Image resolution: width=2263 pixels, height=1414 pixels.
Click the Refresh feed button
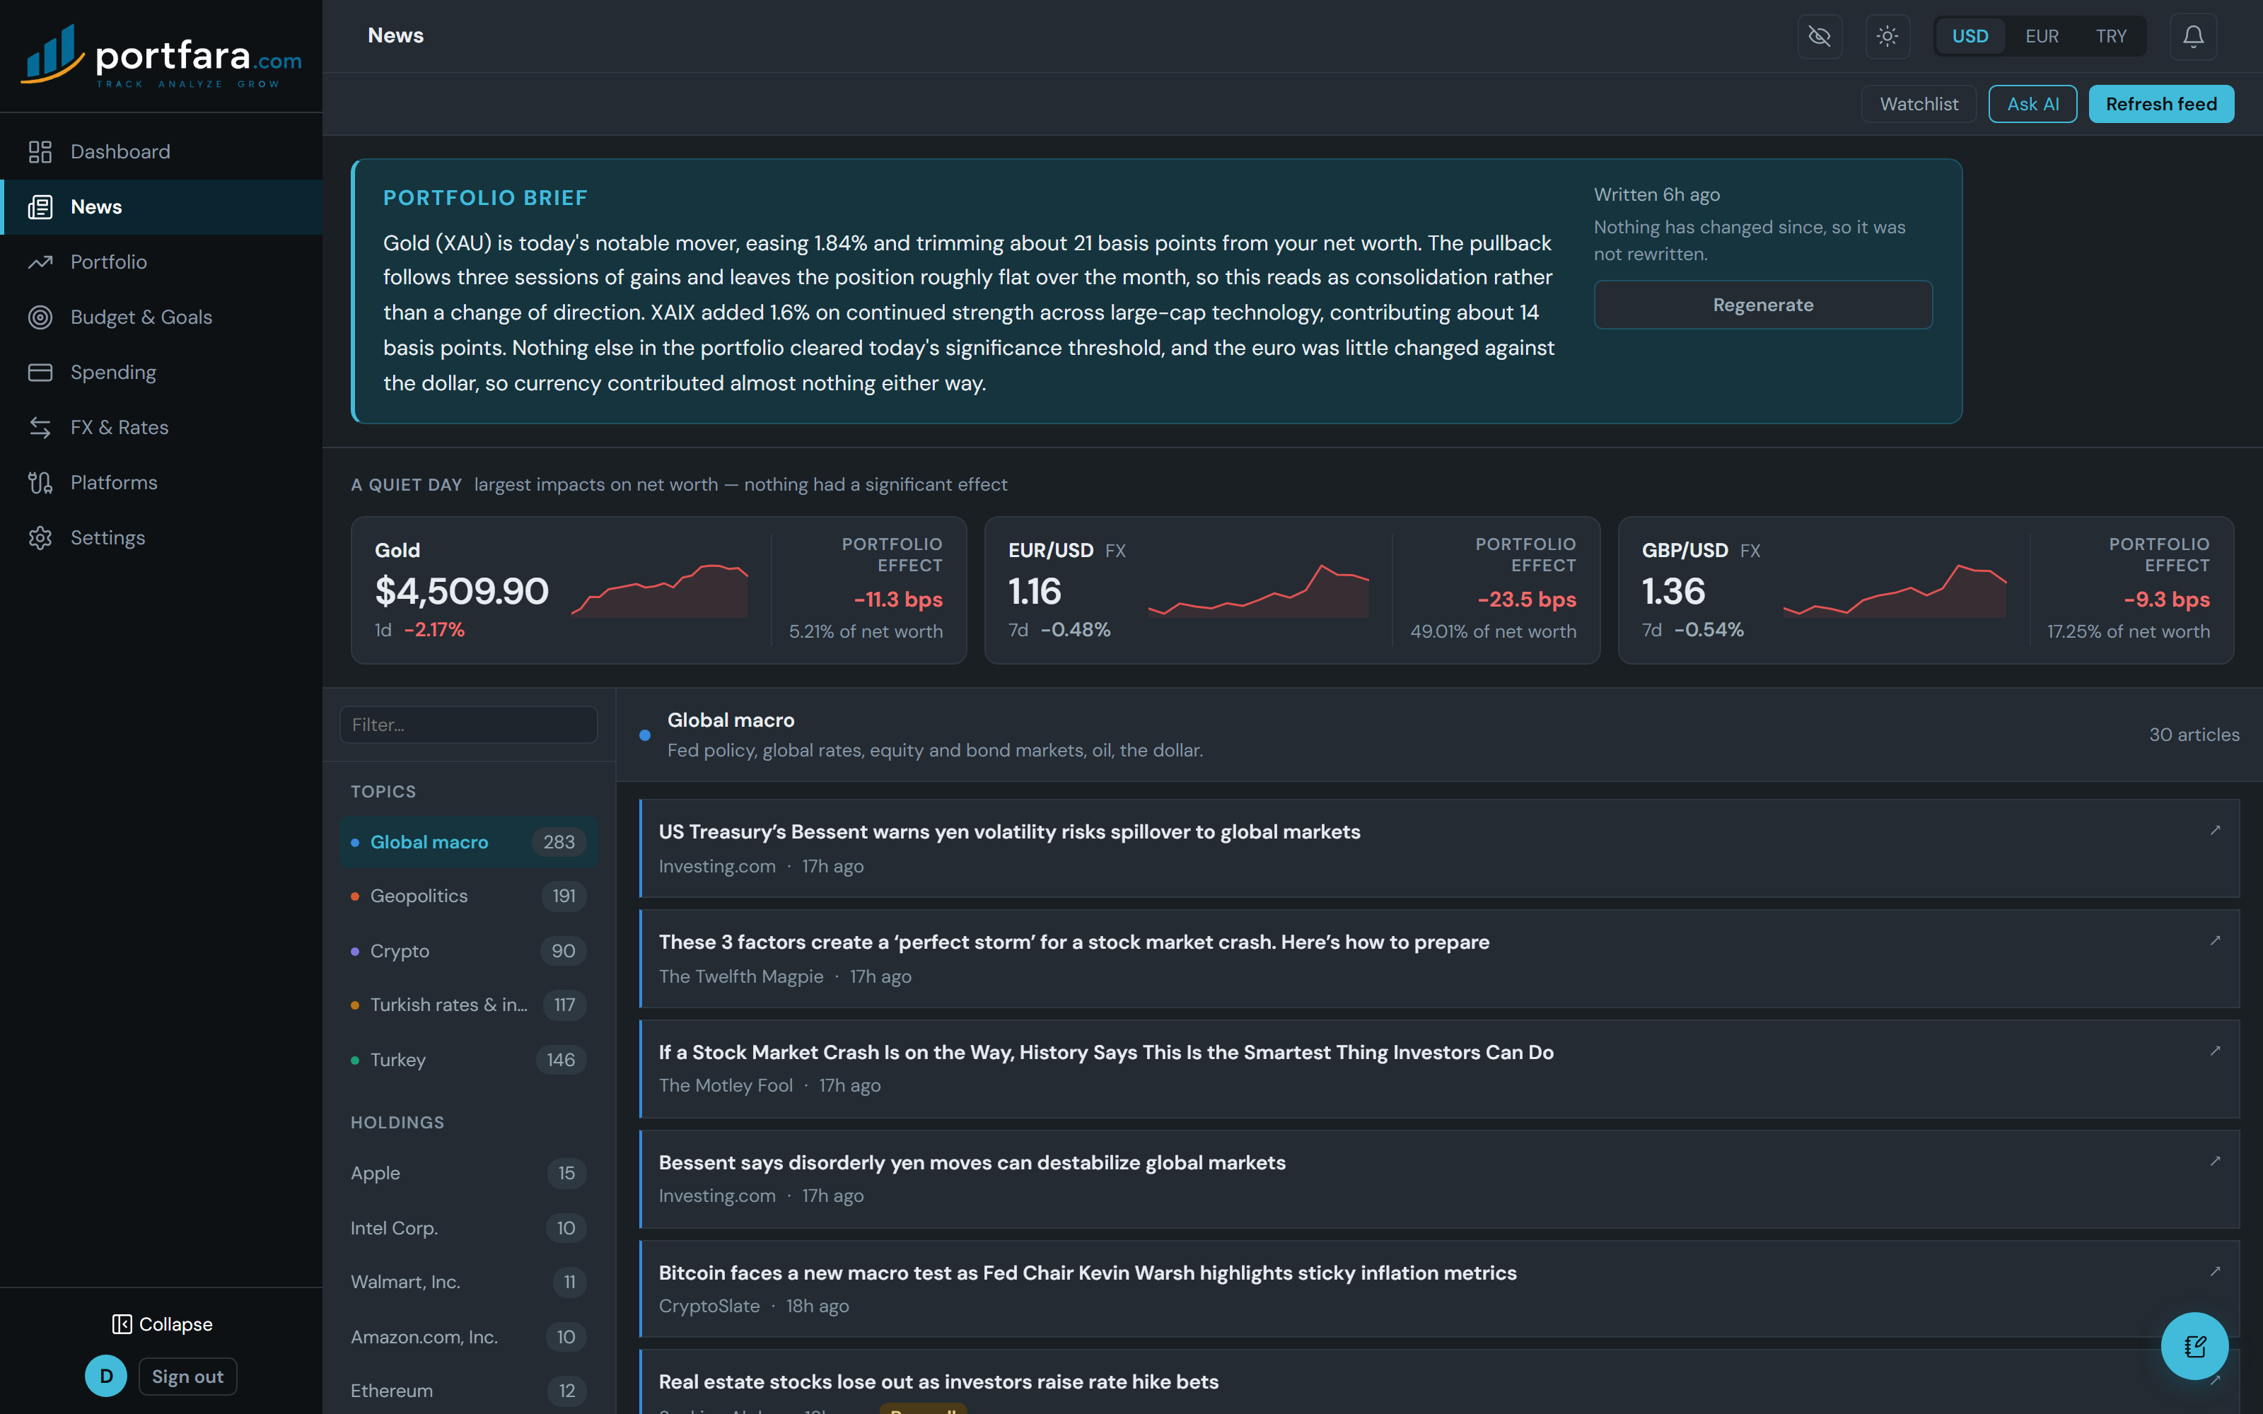(x=2160, y=104)
